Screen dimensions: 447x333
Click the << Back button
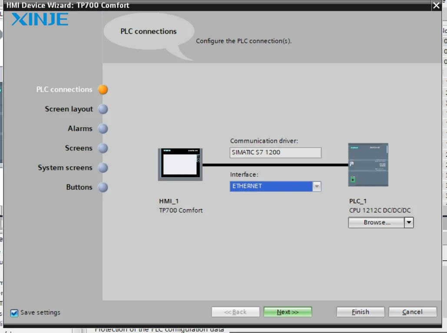coord(235,312)
